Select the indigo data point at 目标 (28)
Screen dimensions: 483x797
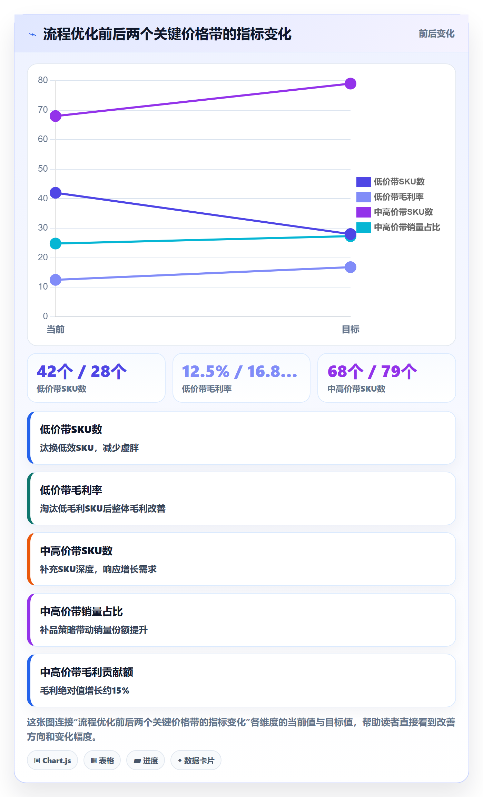pos(351,234)
